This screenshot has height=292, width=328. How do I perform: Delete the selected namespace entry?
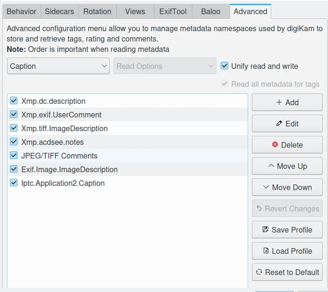coord(287,145)
